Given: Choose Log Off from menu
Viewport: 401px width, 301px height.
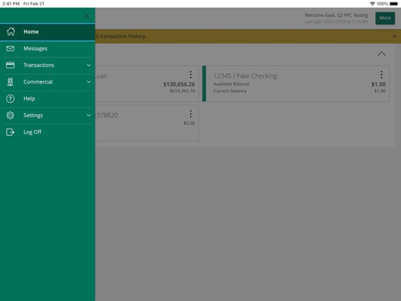Looking at the screenshot, I should (47, 132).
